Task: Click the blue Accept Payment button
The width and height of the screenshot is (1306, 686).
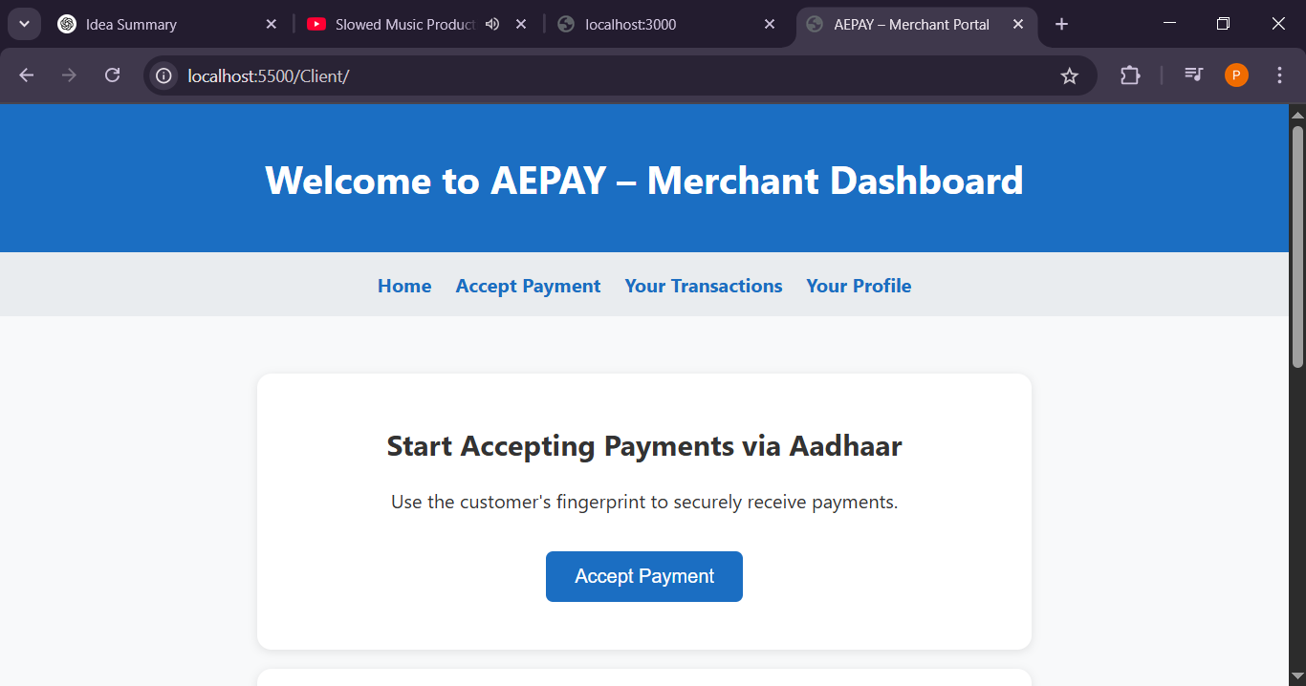Action: (643, 576)
